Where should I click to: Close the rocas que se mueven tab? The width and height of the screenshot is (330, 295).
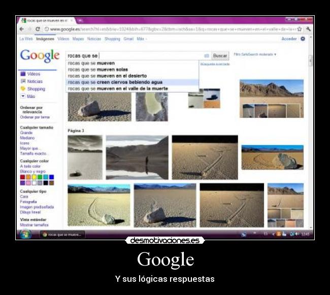[72, 20]
